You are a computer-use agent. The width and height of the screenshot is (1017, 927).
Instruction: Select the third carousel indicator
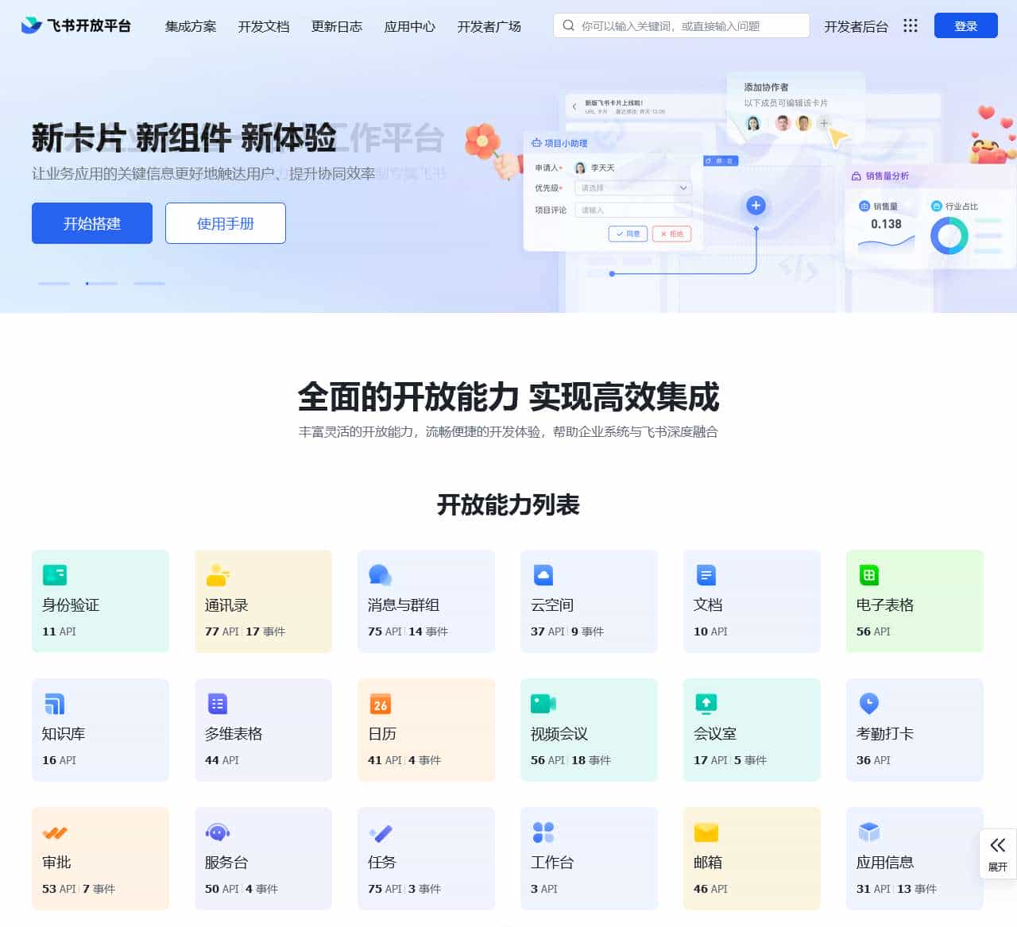coord(149,284)
